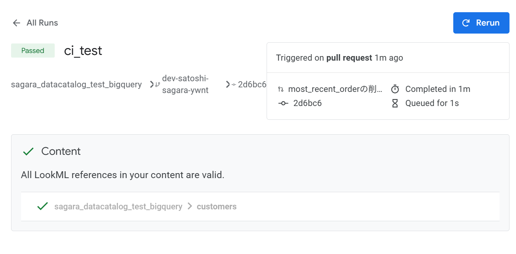Click the chevron after the branch name

tap(228, 84)
